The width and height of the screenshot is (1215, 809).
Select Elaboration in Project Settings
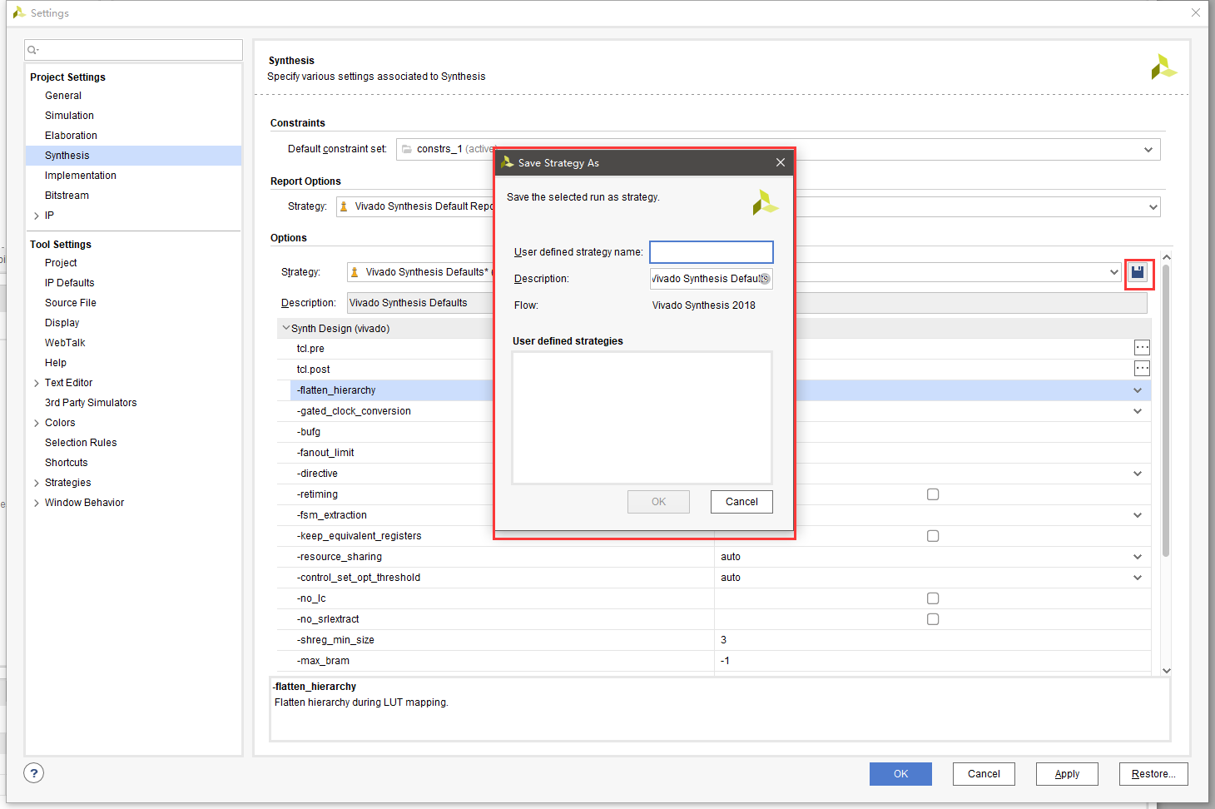click(71, 136)
